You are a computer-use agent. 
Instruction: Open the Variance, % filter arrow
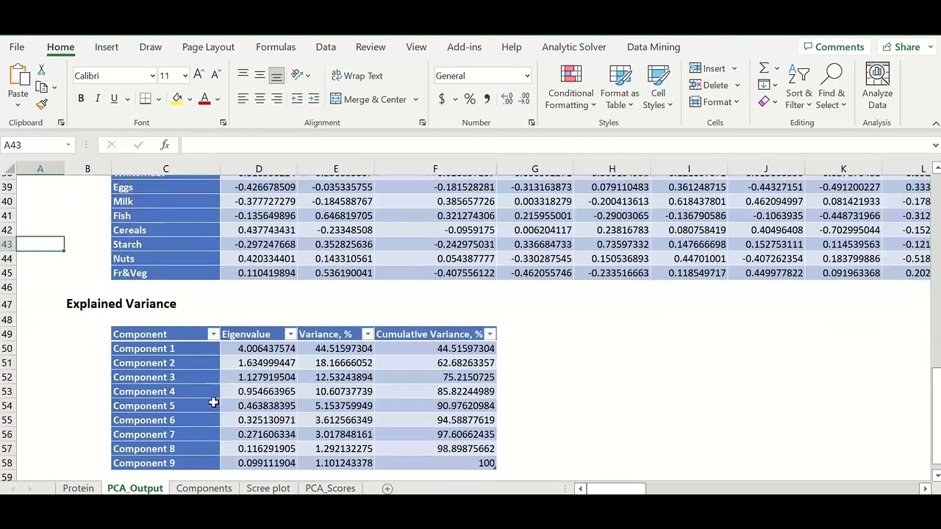pos(367,334)
